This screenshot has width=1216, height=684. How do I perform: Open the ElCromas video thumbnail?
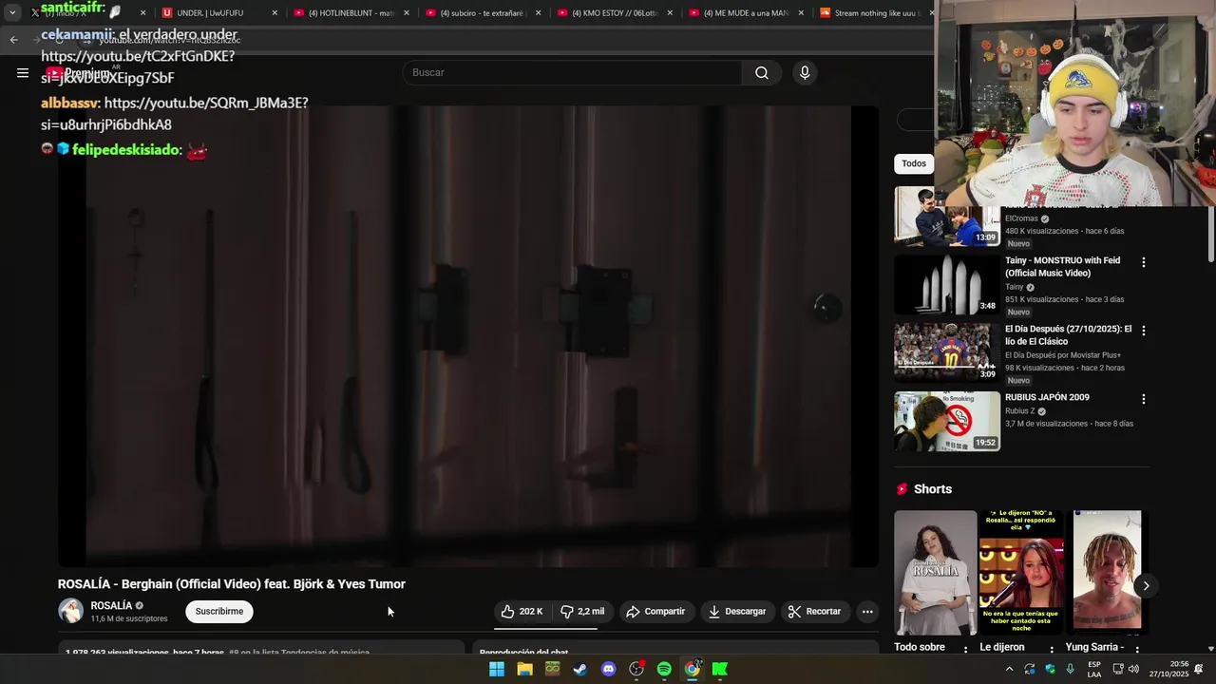(x=947, y=217)
